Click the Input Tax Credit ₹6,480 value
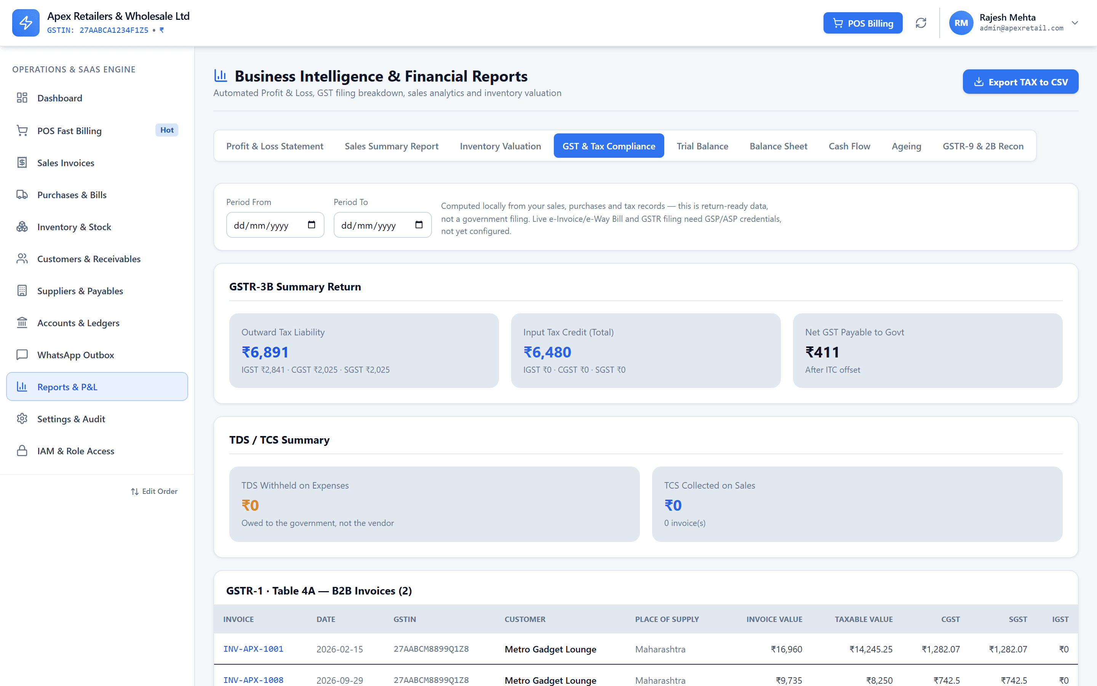The width and height of the screenshot is (1097, 686). (x=547, y=352)
